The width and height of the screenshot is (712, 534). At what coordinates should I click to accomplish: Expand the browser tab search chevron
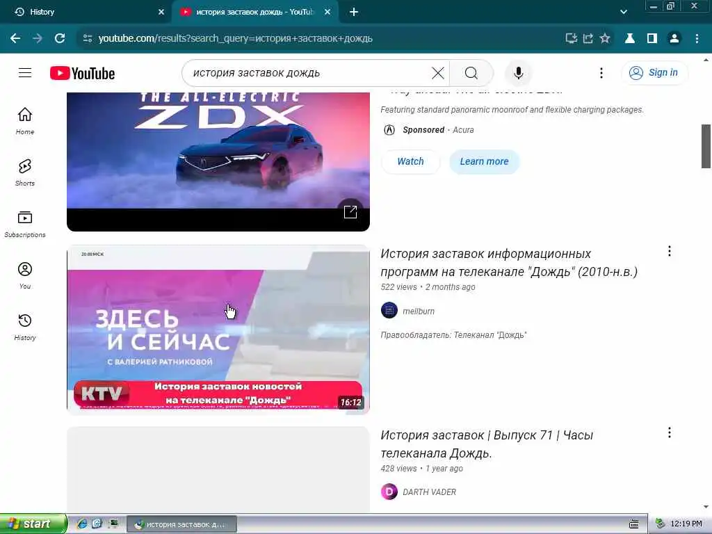point(624,12)
